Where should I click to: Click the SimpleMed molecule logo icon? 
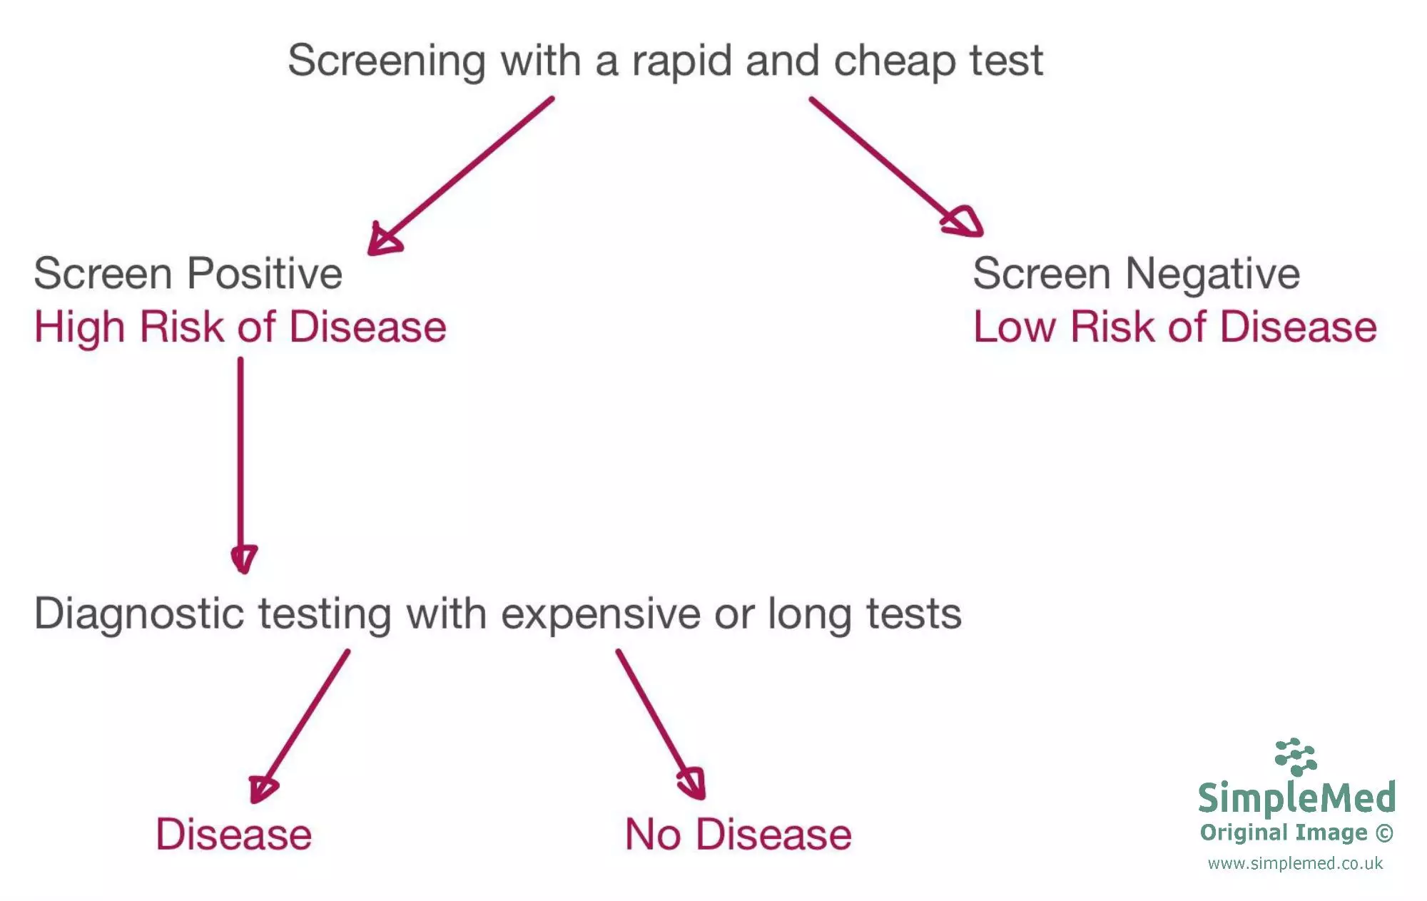(x=1295, y=757)
